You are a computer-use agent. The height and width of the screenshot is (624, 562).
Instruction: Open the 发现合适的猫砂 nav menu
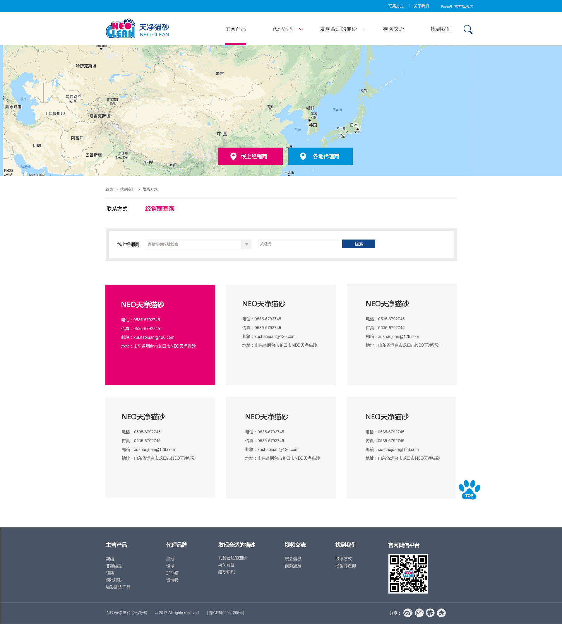click(338, 29)
